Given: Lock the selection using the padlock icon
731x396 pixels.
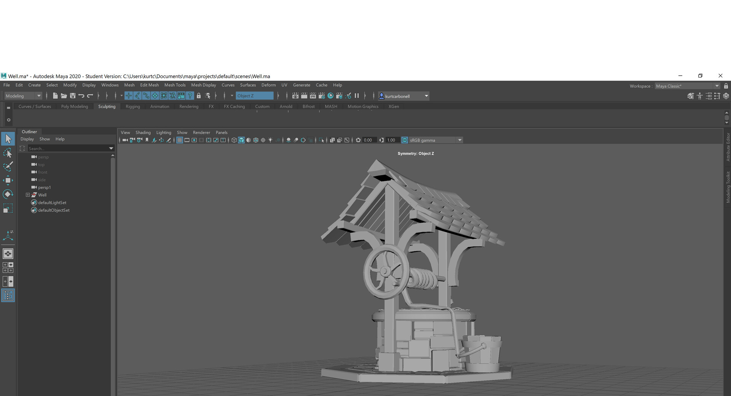Looking at the screenshot, I should click(199, 96).
